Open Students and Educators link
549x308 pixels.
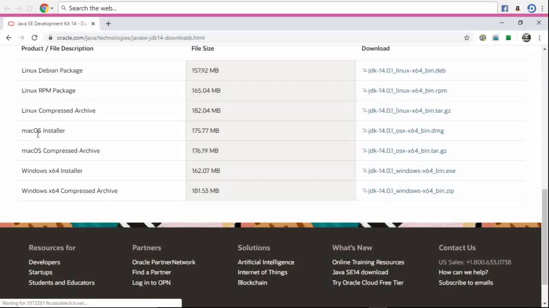tap(62, 283)
